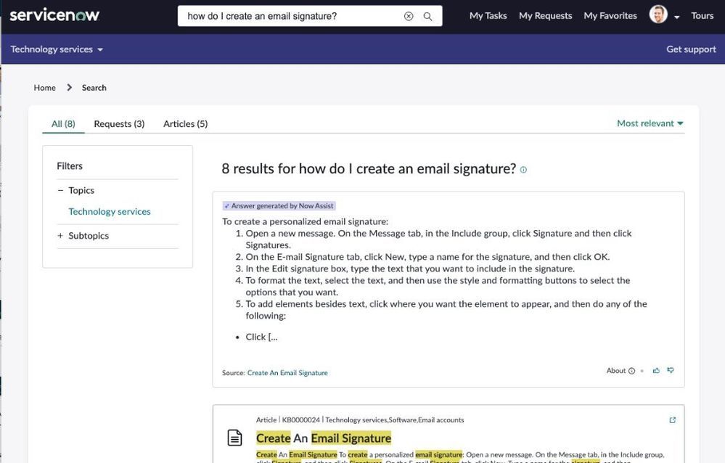Click the ServiceNow logo
The height and width of the screenshot is (463, 725).
pyautogui.click(x=53, y=14)
